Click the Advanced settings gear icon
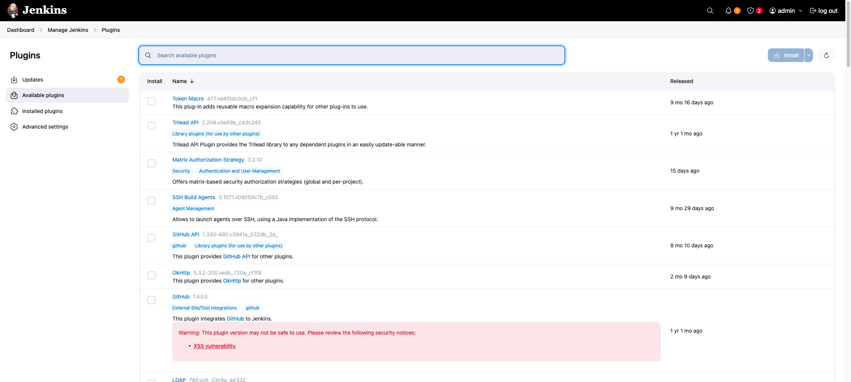The height and width of the screenshot is (382, 851). (x=14, y=127)
